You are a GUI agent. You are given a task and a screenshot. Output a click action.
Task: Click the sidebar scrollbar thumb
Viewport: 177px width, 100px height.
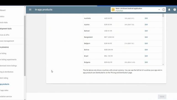pos(25,46)
